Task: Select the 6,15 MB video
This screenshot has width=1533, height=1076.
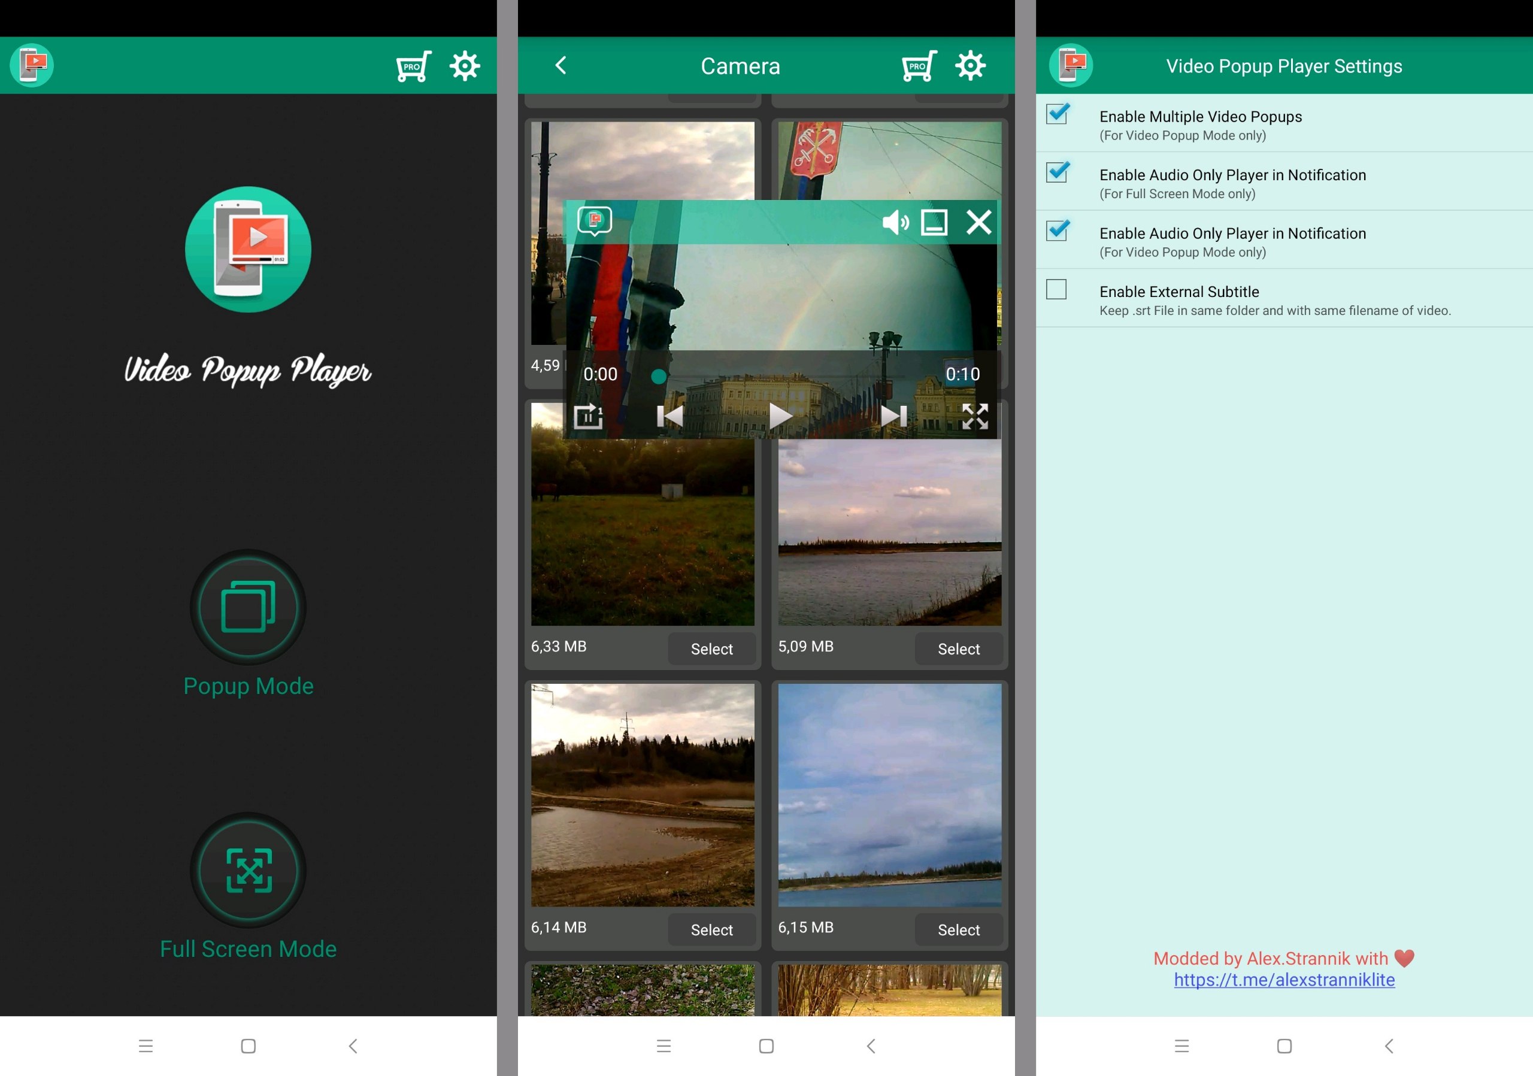Action: [959, 930]
